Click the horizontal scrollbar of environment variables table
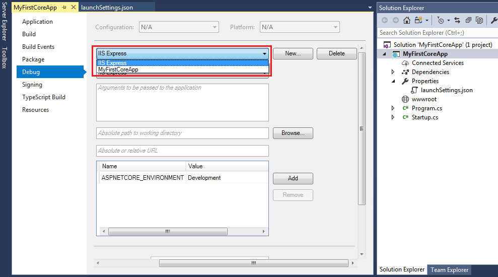This screenshot has height=277, width=498. tap(168, 231)
